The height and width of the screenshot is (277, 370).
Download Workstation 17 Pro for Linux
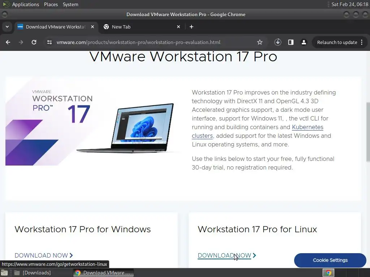[x=227, y=255]
